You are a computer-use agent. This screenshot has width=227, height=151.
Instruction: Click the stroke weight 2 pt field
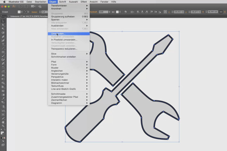pos(44,12)
